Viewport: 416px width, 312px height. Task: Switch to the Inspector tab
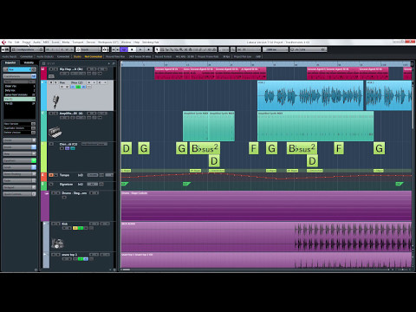click(10, 62)
